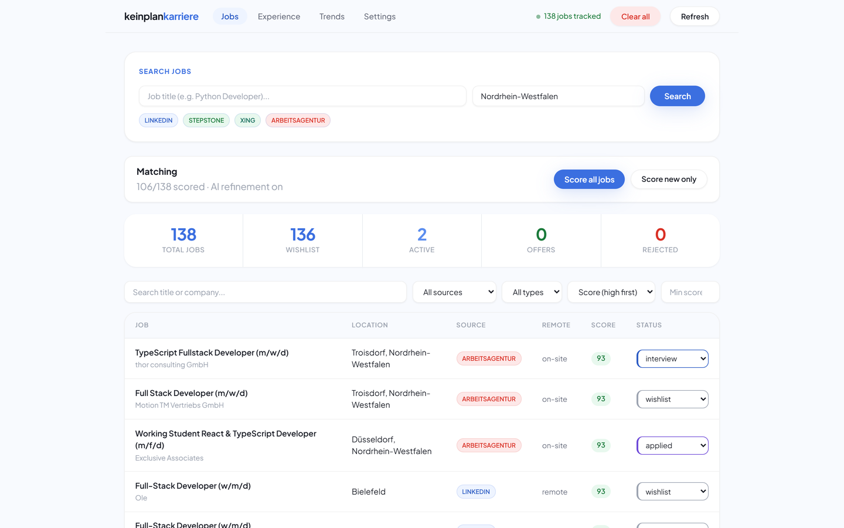Click the Min score input field

coord(690,292)
